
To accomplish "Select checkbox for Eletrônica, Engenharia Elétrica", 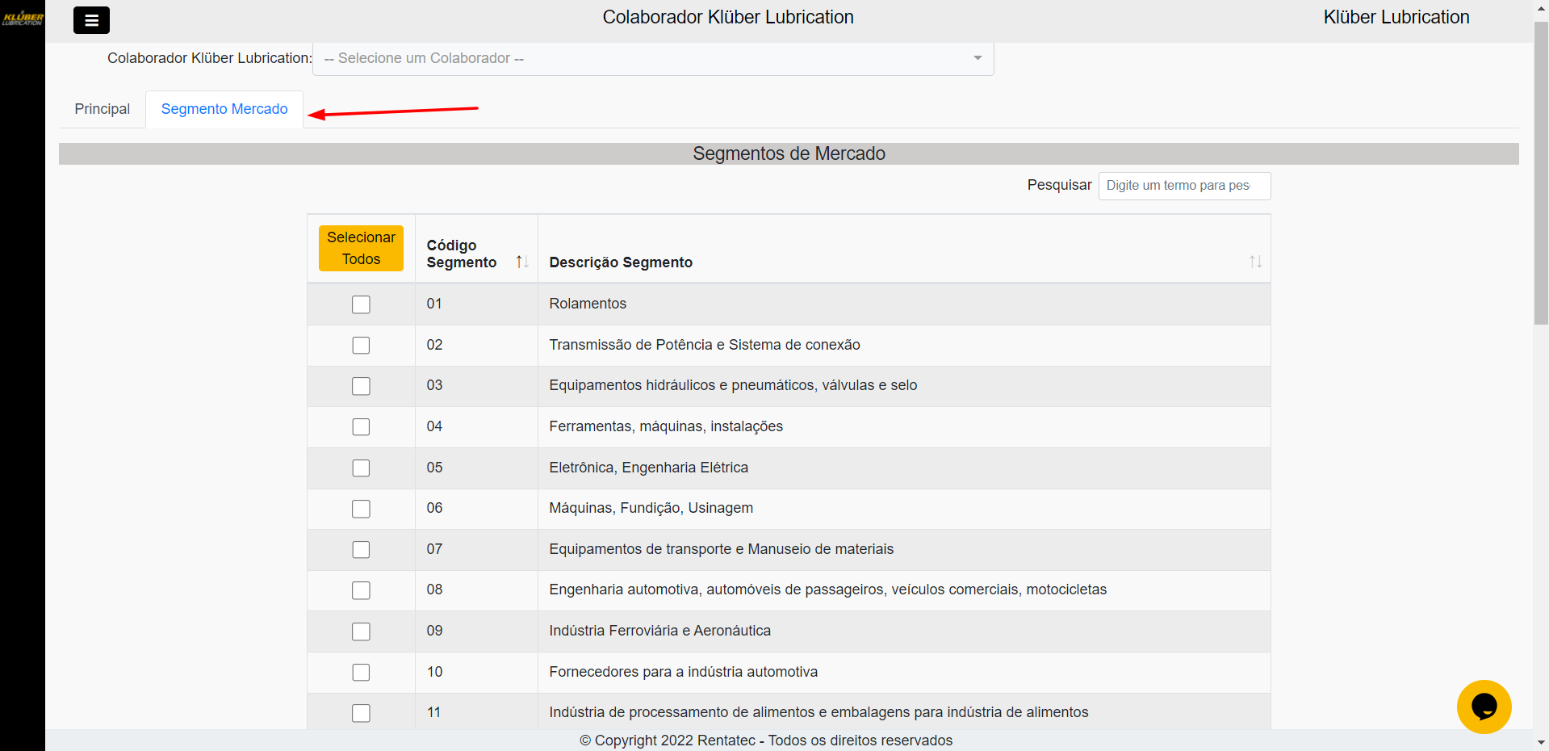I will pos(361,468).
